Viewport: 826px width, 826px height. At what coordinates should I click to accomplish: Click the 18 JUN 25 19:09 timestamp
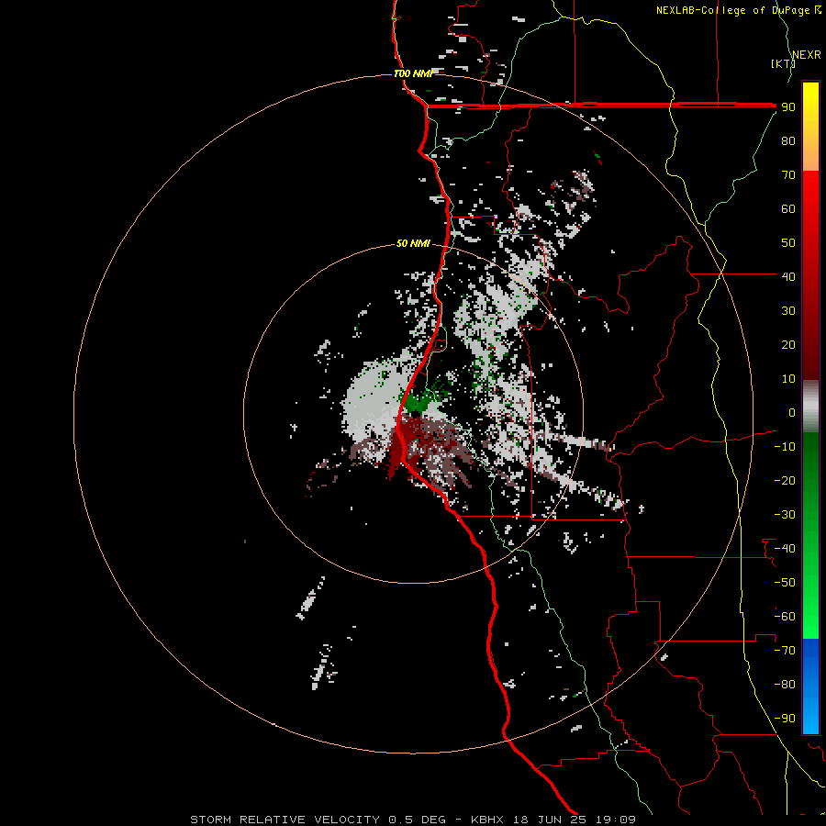click(575, 820)
